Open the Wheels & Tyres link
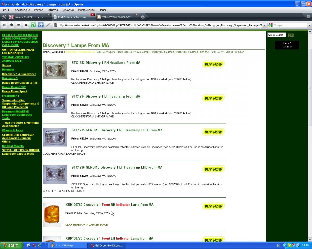The image size is (312, 249). coord(13,130)
